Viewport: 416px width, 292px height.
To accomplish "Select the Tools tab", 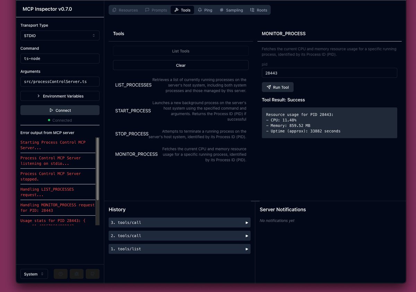I will click(182, 10).
